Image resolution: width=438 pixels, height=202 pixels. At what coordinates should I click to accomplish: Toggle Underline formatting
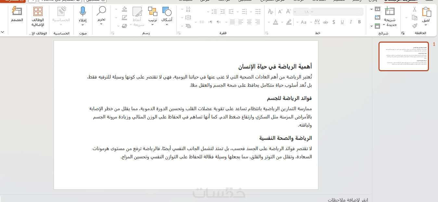(342, 22)
